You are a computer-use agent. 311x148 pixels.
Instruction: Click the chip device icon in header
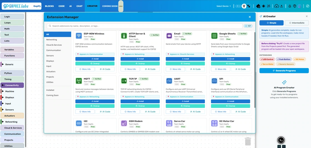(264, 6)
